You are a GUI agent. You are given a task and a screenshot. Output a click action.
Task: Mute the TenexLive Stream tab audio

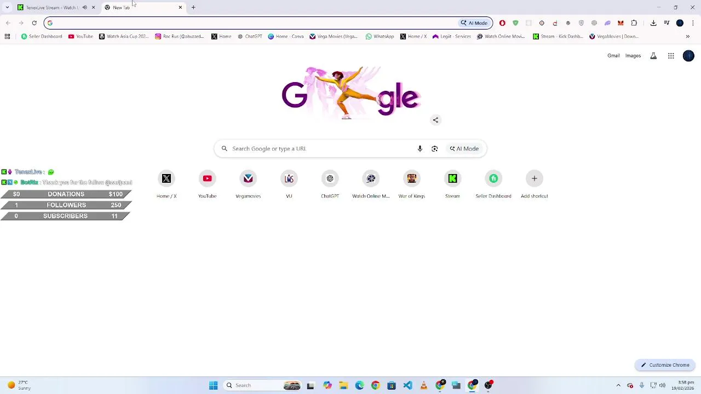click(84, 7)
